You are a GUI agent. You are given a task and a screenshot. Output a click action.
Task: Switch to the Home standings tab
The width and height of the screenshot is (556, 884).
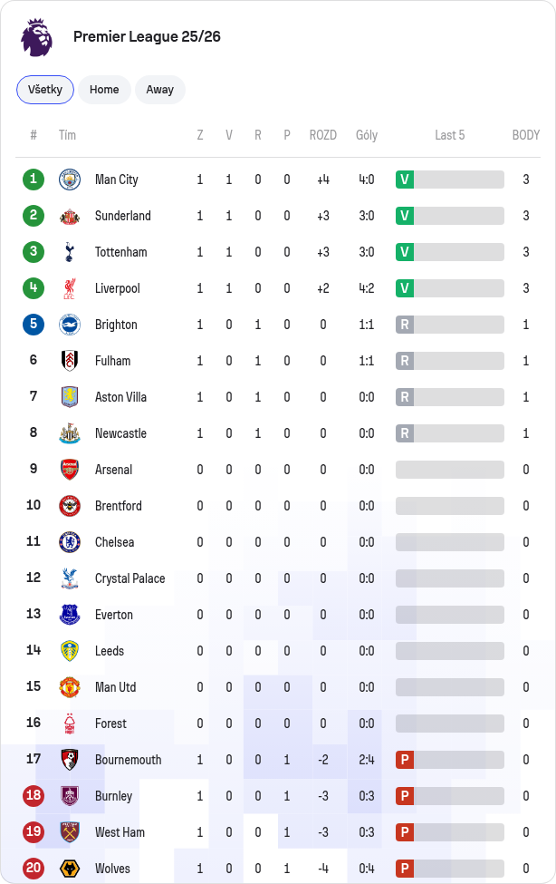tap(104, 90)
